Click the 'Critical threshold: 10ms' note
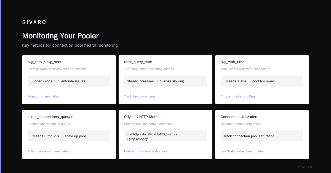 pos(238,96)
